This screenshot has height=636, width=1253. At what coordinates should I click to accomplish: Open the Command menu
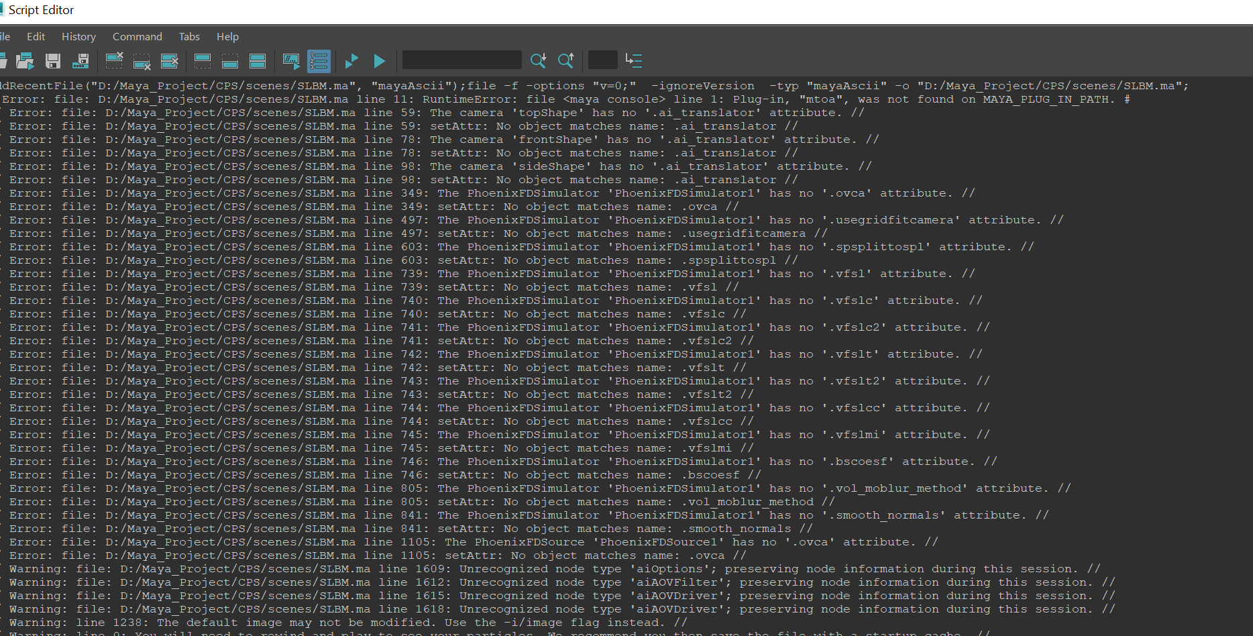pos(138,36)
